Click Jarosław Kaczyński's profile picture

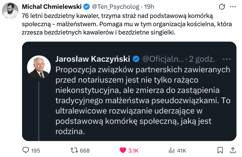(x=39, y=67)
